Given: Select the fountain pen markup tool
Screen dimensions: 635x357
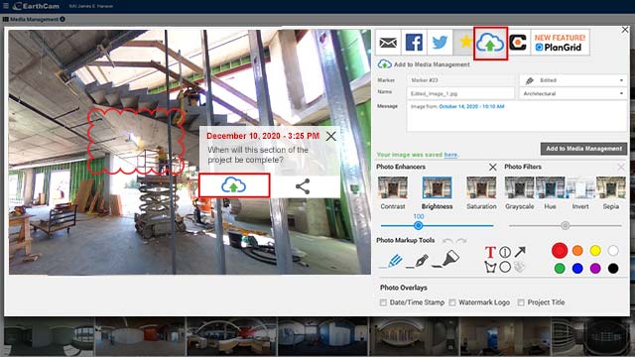Looking at the screenshot, I should [x=418, y=260].
